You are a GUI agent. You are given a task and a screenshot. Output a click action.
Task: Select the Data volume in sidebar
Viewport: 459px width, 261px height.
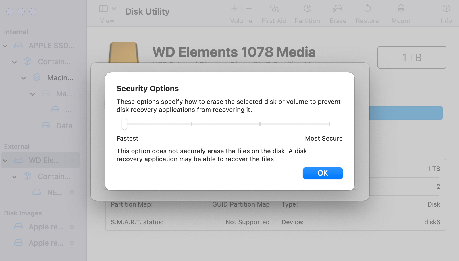click(64, 126)
